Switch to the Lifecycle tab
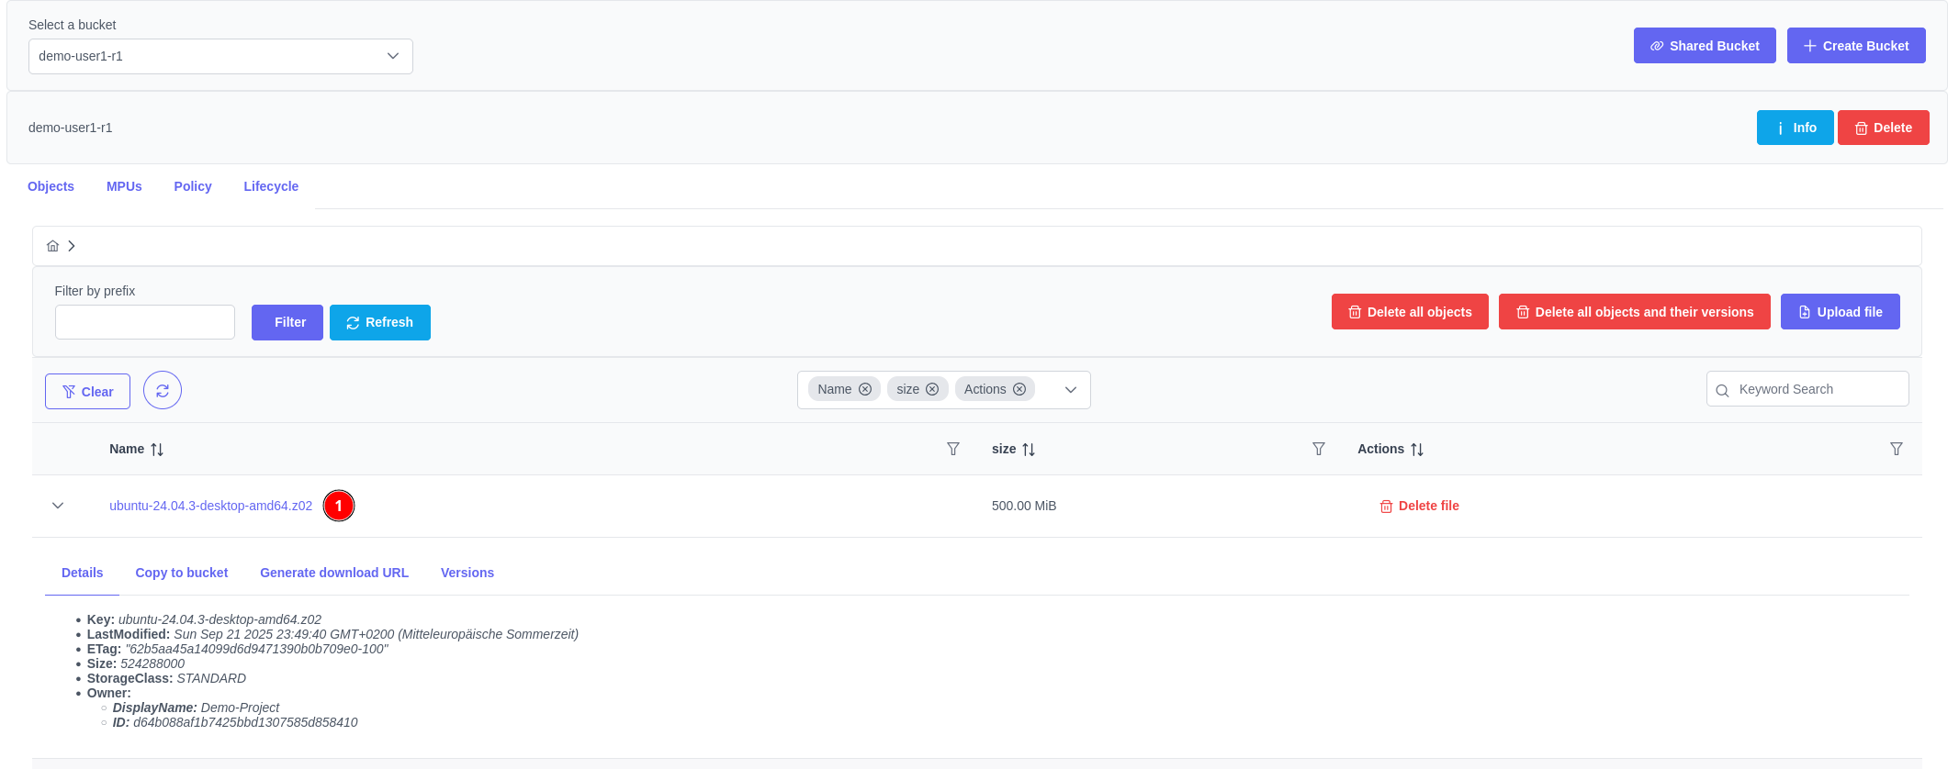 pos(271,186)
